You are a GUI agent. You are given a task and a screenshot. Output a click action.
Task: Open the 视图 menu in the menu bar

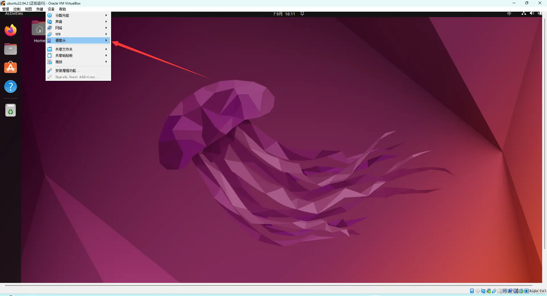(x=28, y=9)
